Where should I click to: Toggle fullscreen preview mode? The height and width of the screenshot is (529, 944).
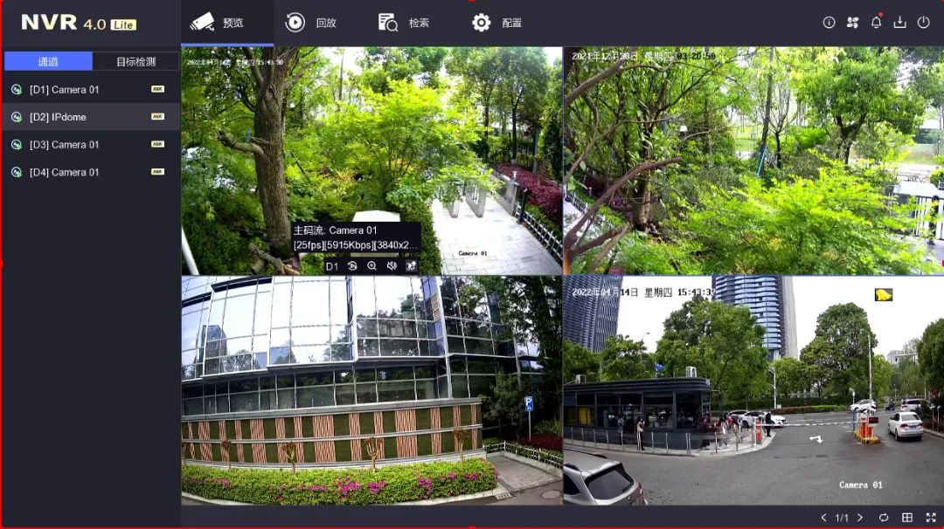(x=931, y=518)
